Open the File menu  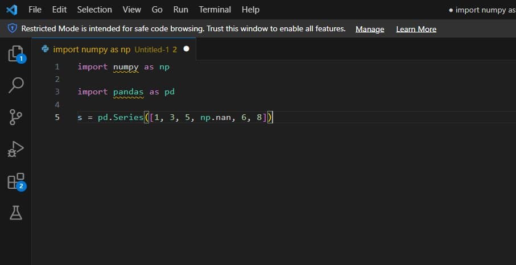point(35,10)
